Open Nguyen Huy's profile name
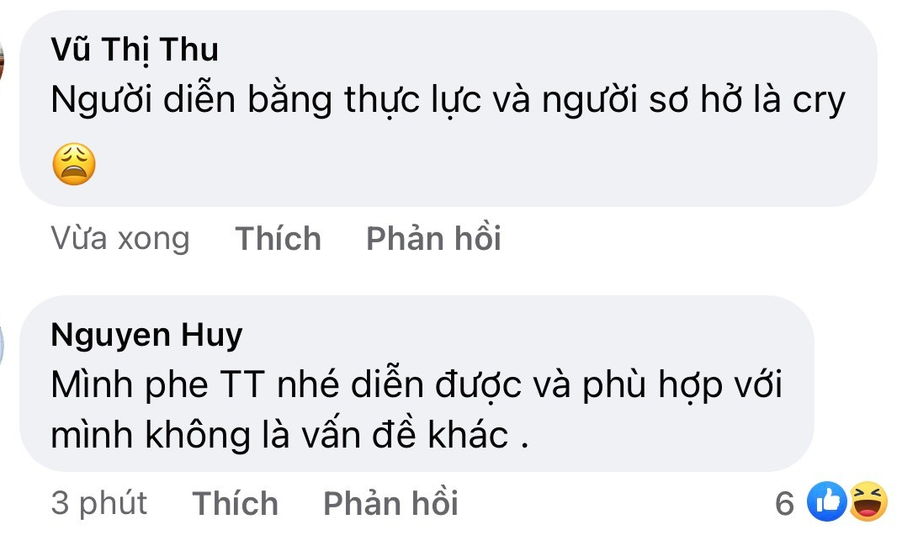Viewport: 918px width, 546px height. click(146, 336)
